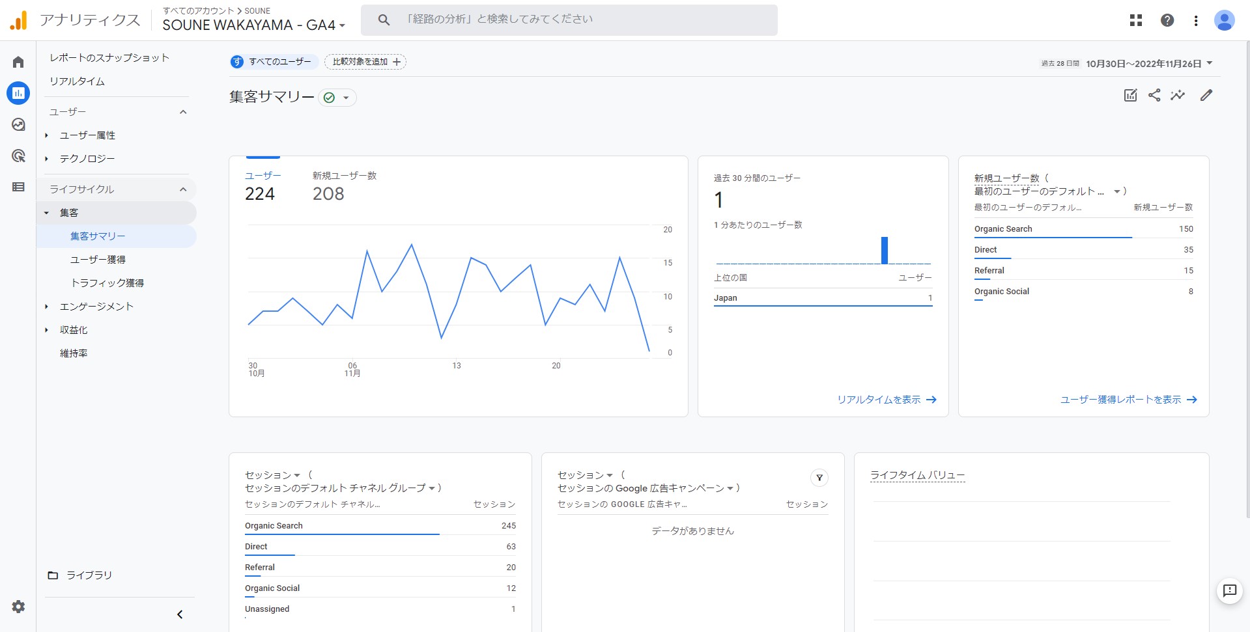Open the Advertising icon in left rail
The image size is (1250, 632).
[18, 156]
